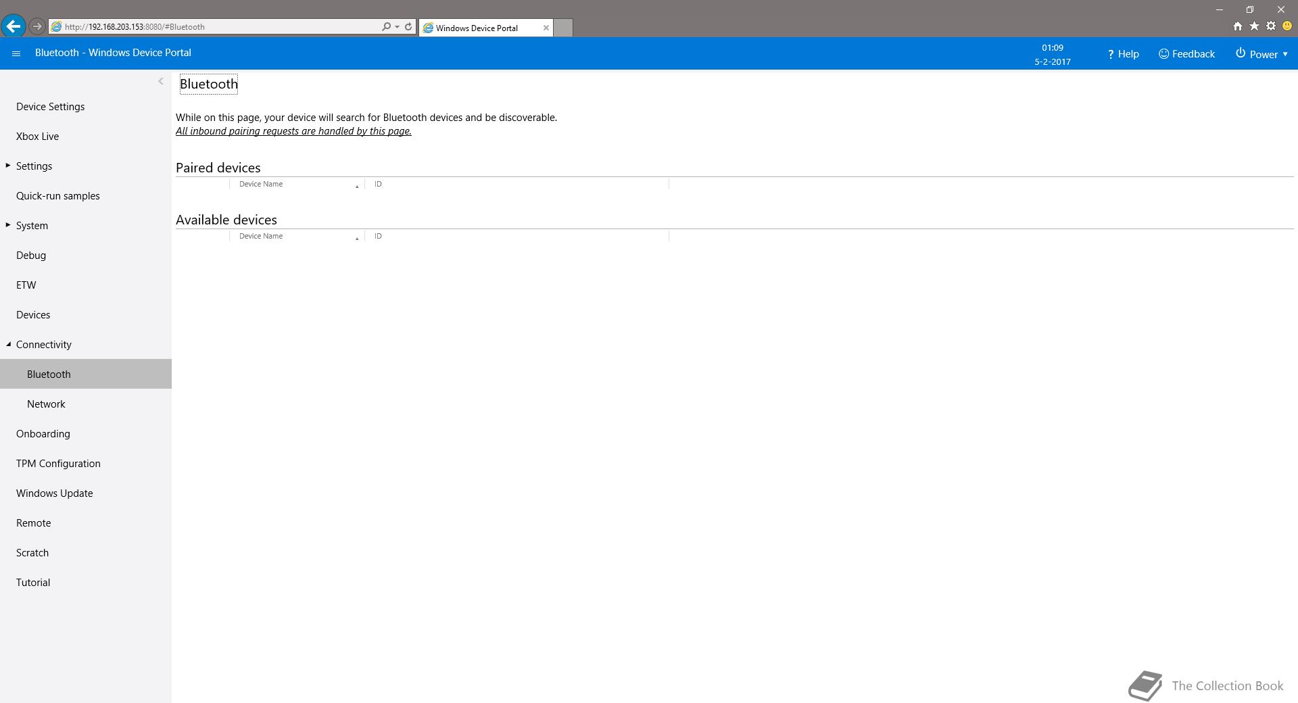Screen dimensions: 1298x703
Task: Open the Devices page
Action: pos(33,315)
